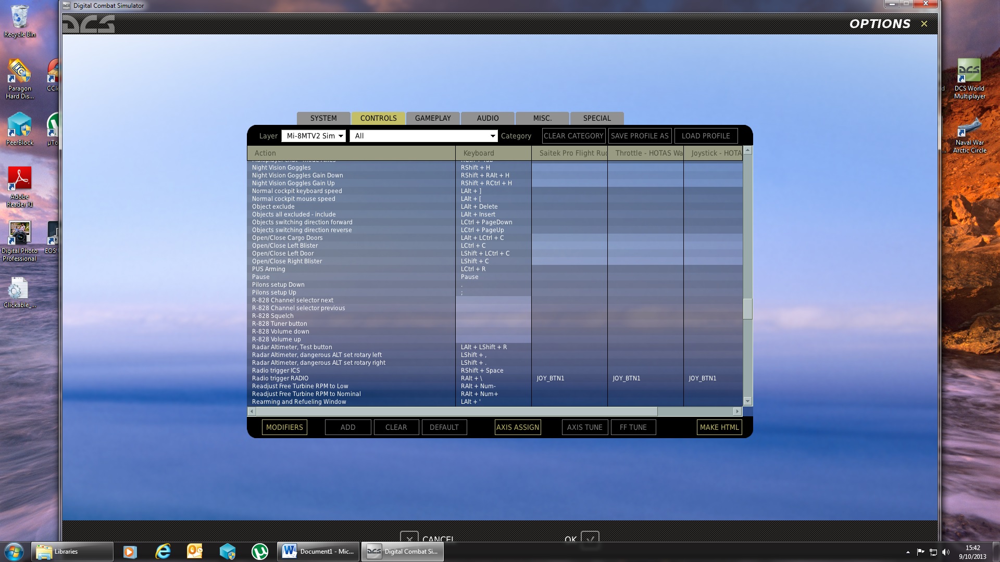Open the PeerBlock desktop shortcut
1000x562 pixels.
[x=20, y=129]
